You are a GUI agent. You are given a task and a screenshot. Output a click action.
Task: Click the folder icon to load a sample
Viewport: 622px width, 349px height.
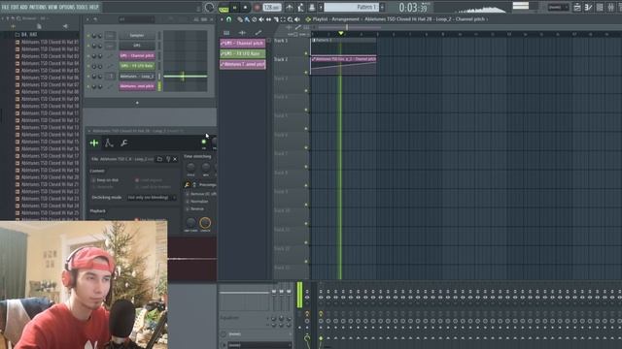[x=159, y=159]
